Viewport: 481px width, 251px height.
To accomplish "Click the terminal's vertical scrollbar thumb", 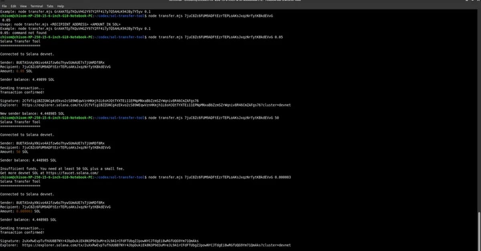I will (479, 231).
